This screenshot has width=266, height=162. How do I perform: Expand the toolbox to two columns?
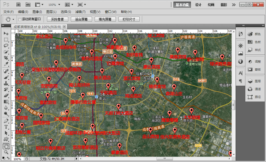(x=3, y=25)
